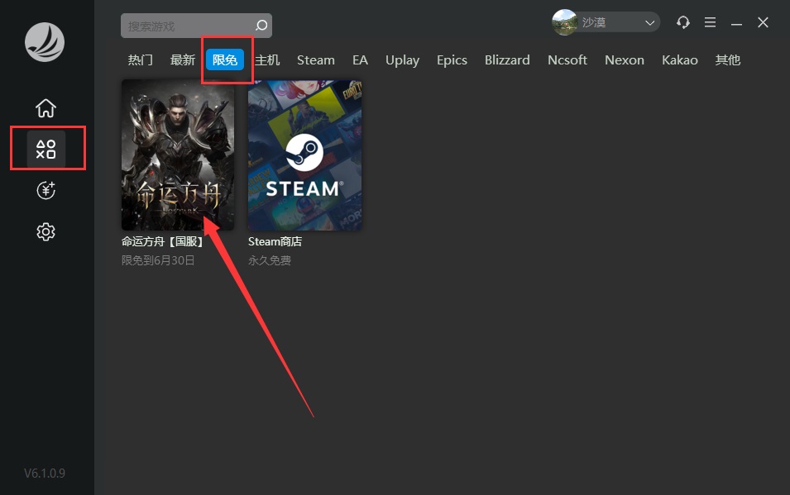Click the 命运方舟【国服】 title
The image size is (790, 495).
click(164, 241)
